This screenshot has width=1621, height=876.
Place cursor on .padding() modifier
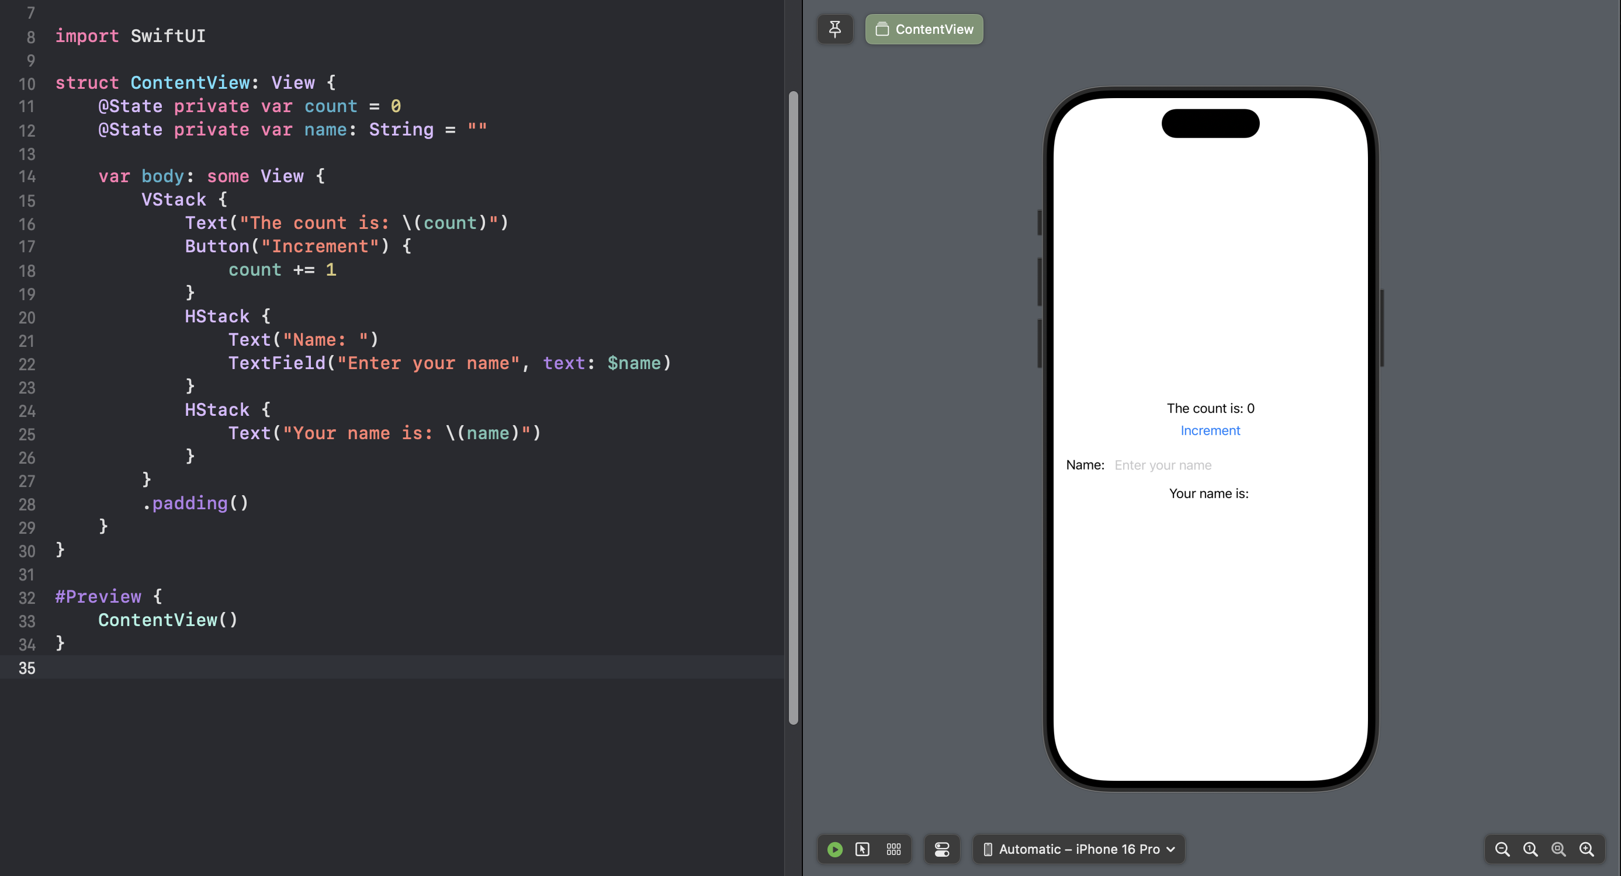point(195,503)
